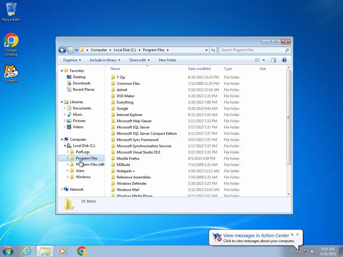Screen dimensions: 343x257
Task: Select the Windows folder in tree
Action: [83, 177]
